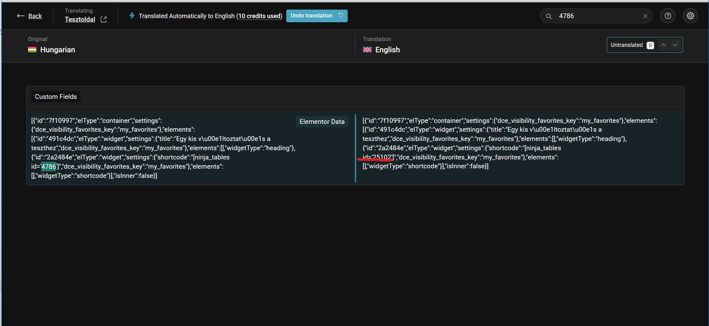Viewport: 709px width, 326px height.
Task: Focus the search field containing 4786
Action: (597, 16)
